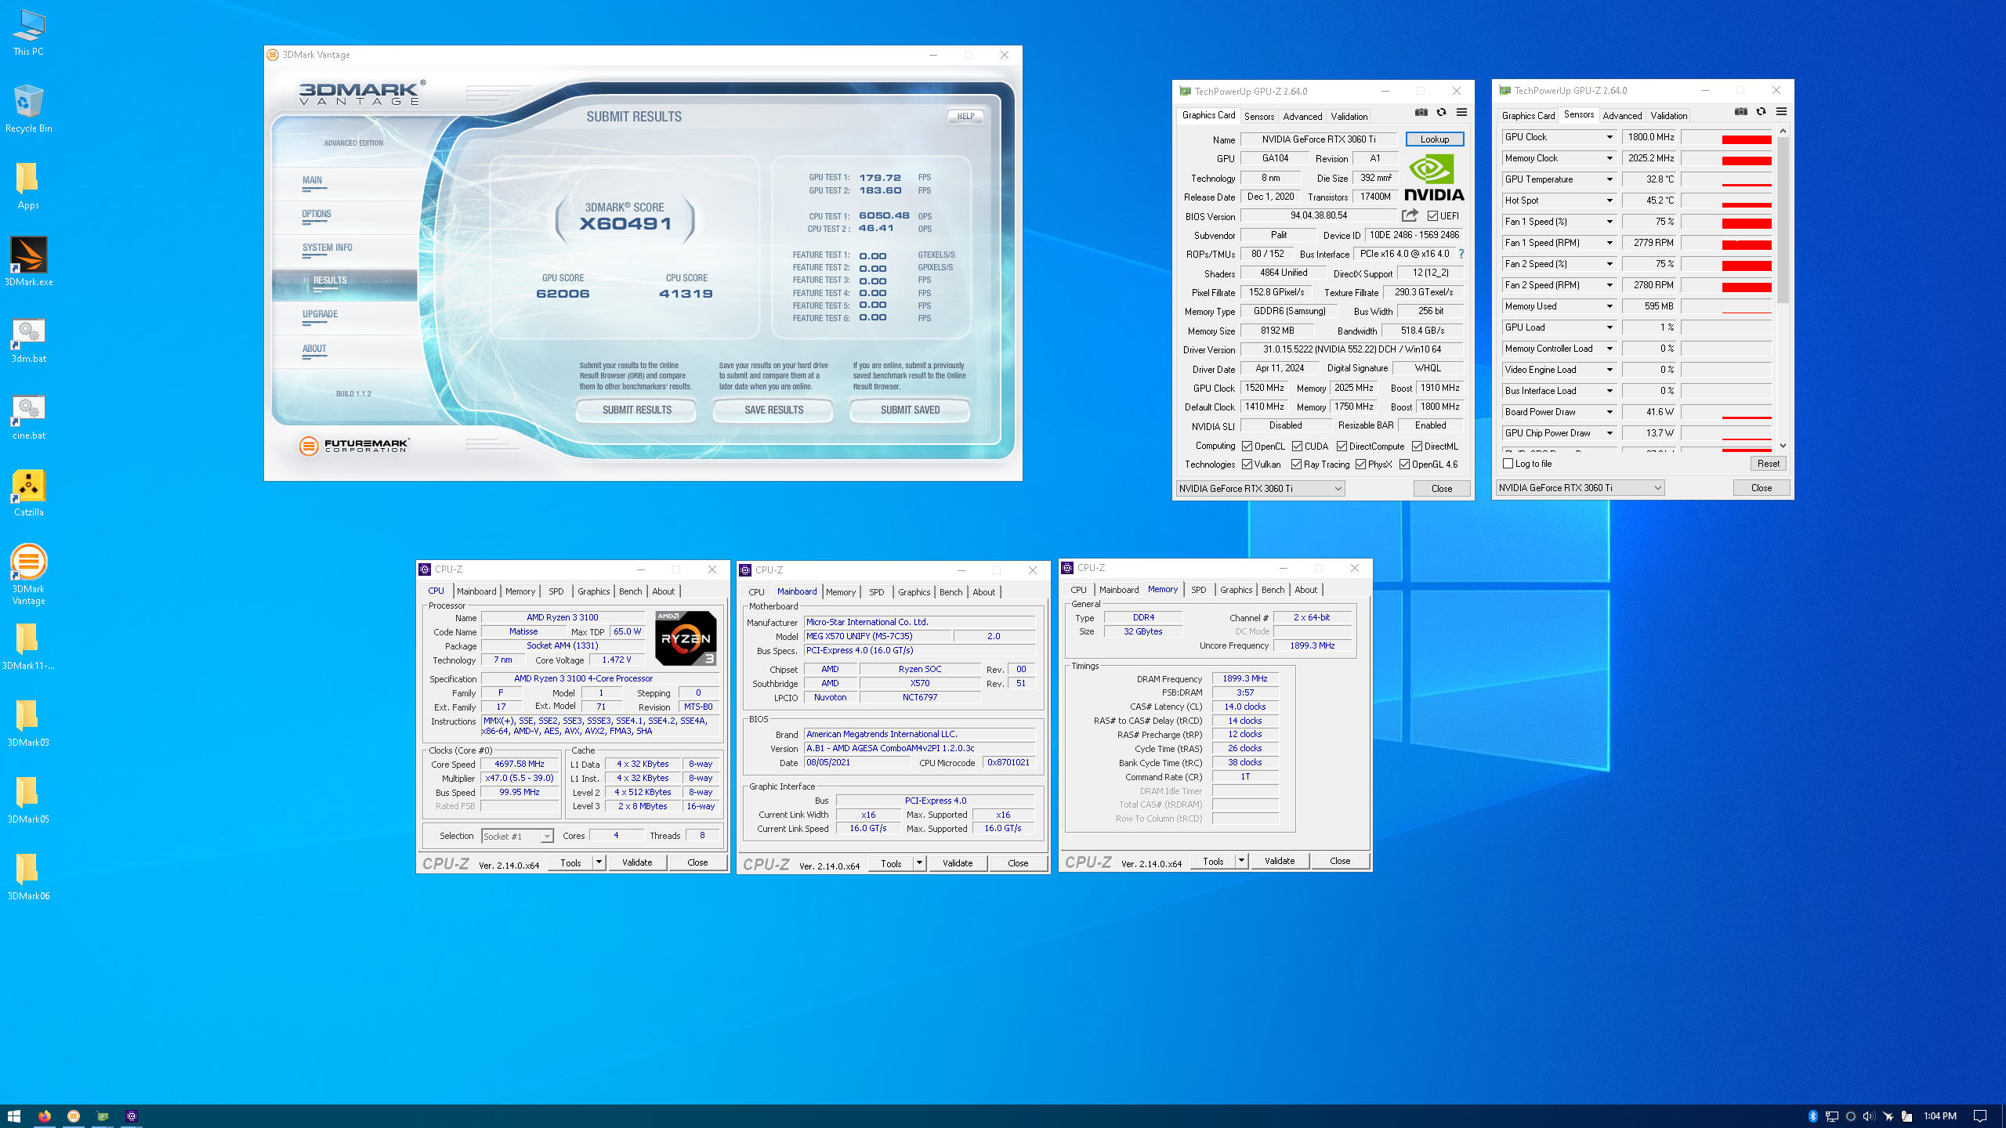Image resolution: width=2006 pixels, height=1128 pixels.
Task: Toggle the Vulkan checkbox
Action: coord(1247,465)
